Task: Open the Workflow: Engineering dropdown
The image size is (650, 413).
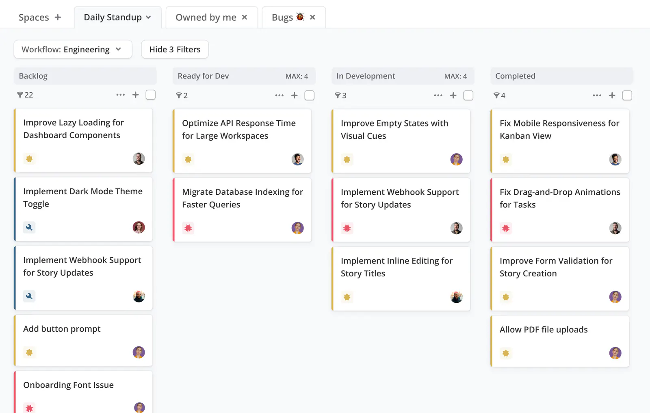Action: tap(73, 49)
